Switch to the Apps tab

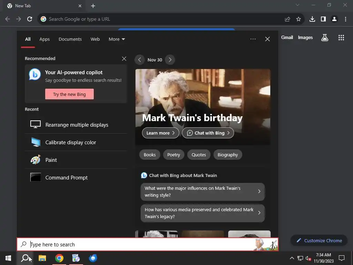coord(44,39)
